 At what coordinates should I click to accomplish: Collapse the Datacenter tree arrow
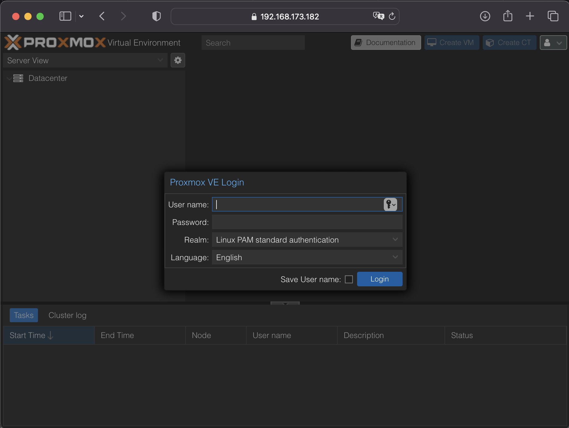[9, 78]
